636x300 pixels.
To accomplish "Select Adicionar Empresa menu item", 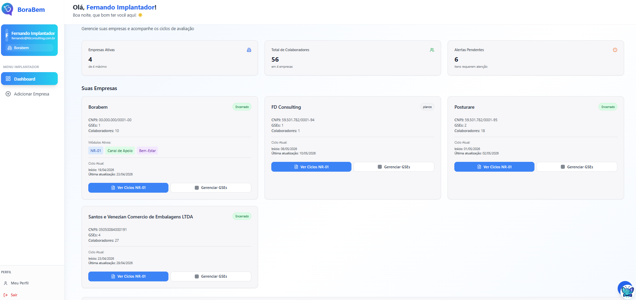I will click(29, 94).
